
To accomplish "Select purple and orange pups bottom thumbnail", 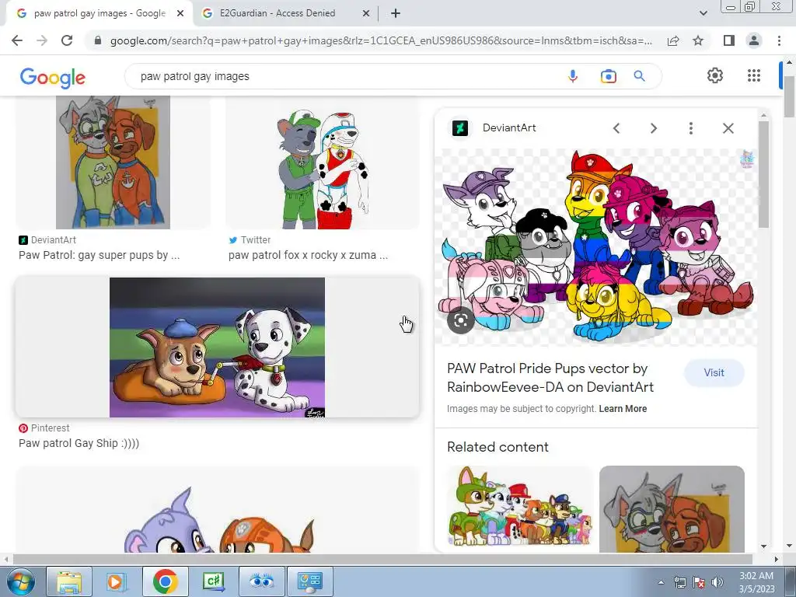I will (x=218, y=510).
